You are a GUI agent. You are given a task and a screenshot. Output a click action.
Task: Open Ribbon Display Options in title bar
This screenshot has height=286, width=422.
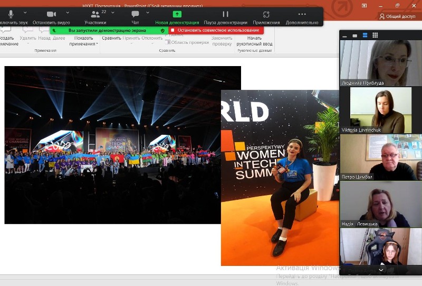365,5
